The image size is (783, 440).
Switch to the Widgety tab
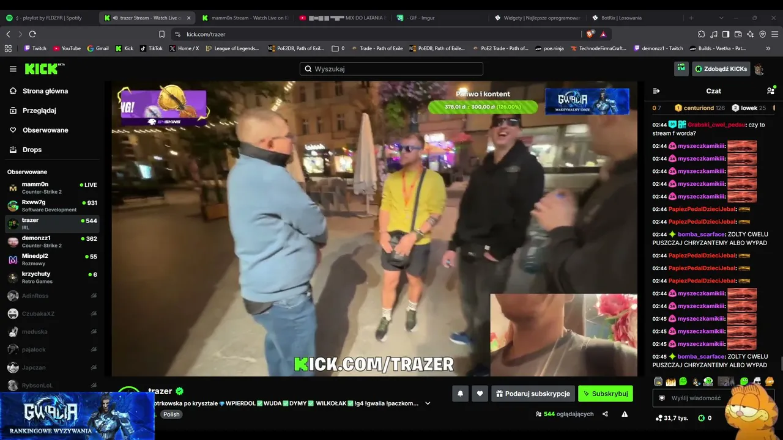coord(538,18)
